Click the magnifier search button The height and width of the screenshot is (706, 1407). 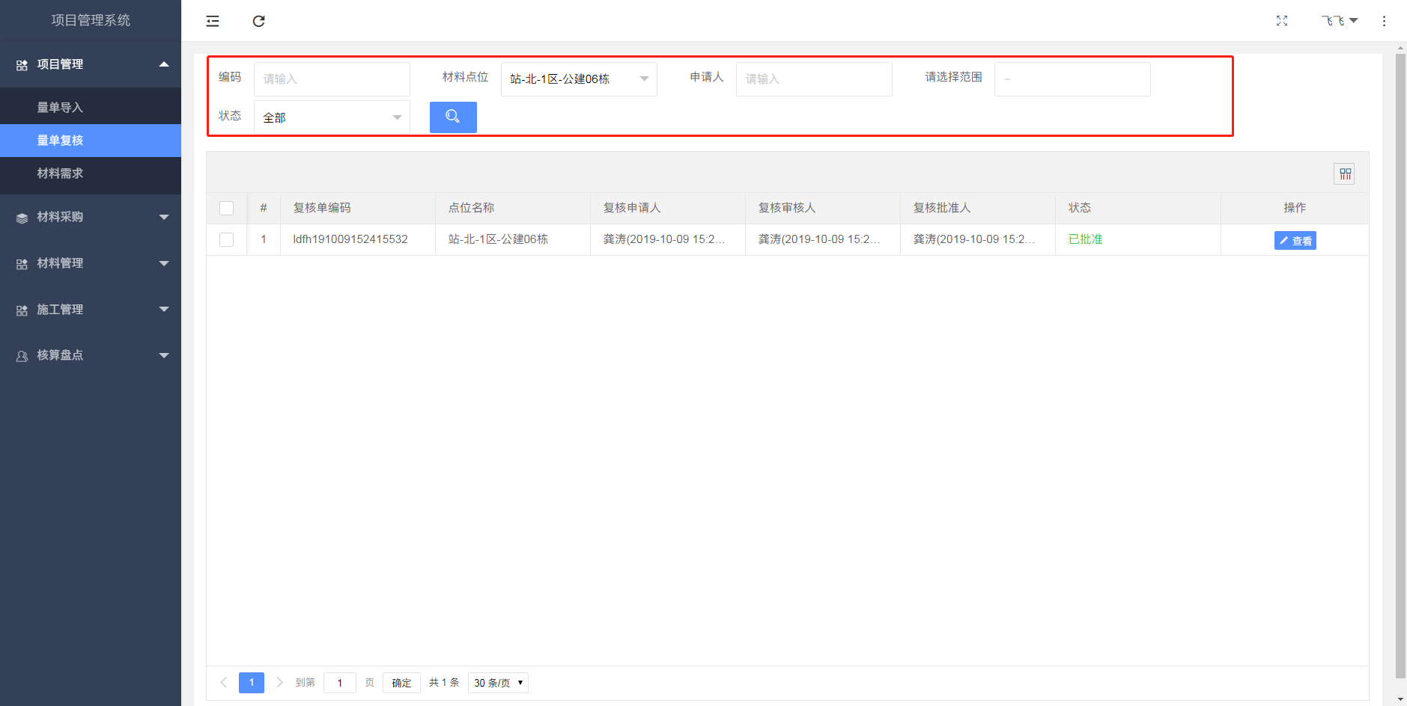pos(453,117)
